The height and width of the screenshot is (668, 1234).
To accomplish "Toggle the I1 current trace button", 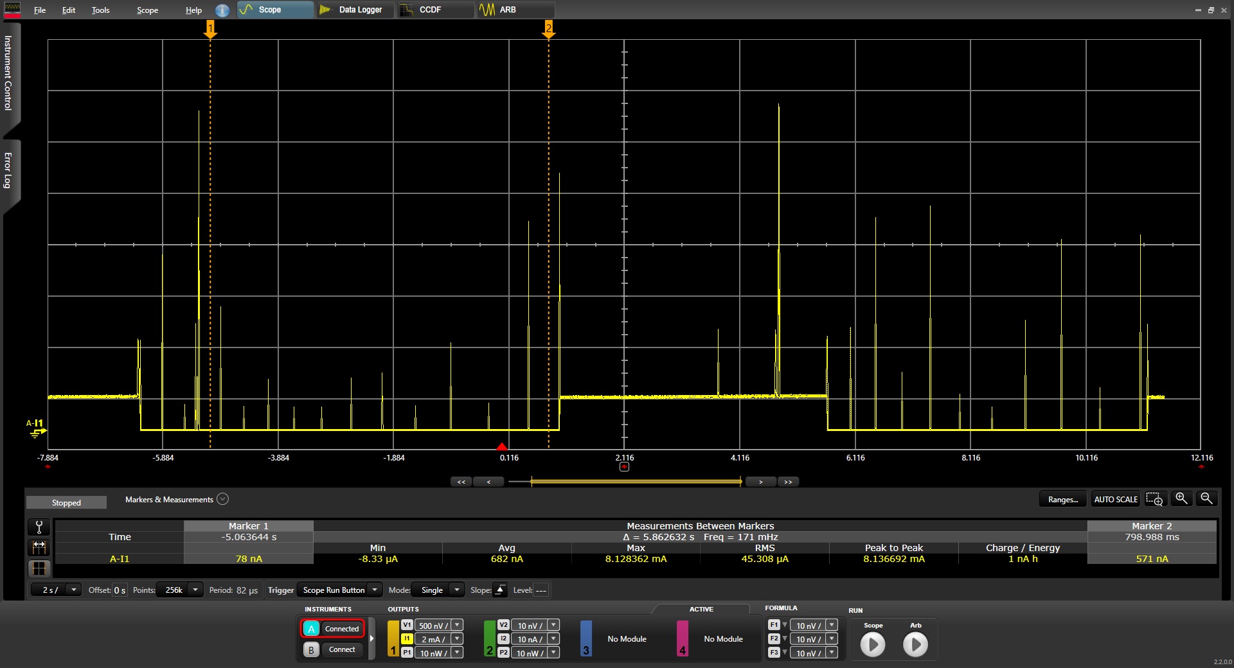I will click(407, 639).
